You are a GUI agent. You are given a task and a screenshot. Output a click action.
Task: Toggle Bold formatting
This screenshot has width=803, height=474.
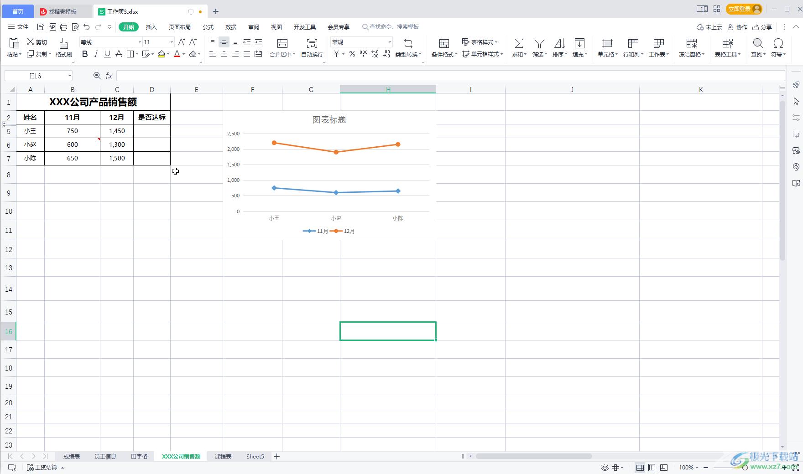click(85, 54)
